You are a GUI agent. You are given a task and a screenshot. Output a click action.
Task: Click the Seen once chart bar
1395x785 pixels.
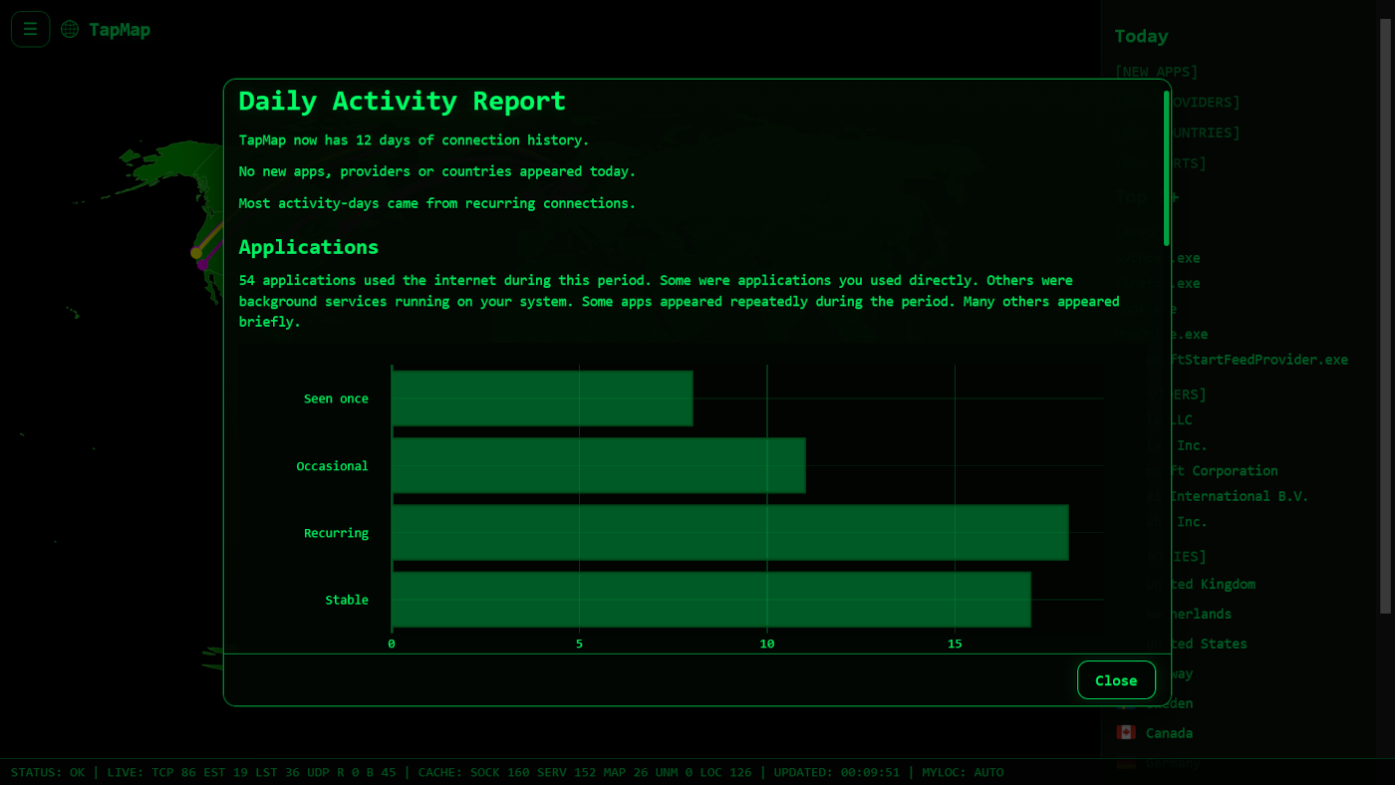pyautogui.click(x=542, y=398)
